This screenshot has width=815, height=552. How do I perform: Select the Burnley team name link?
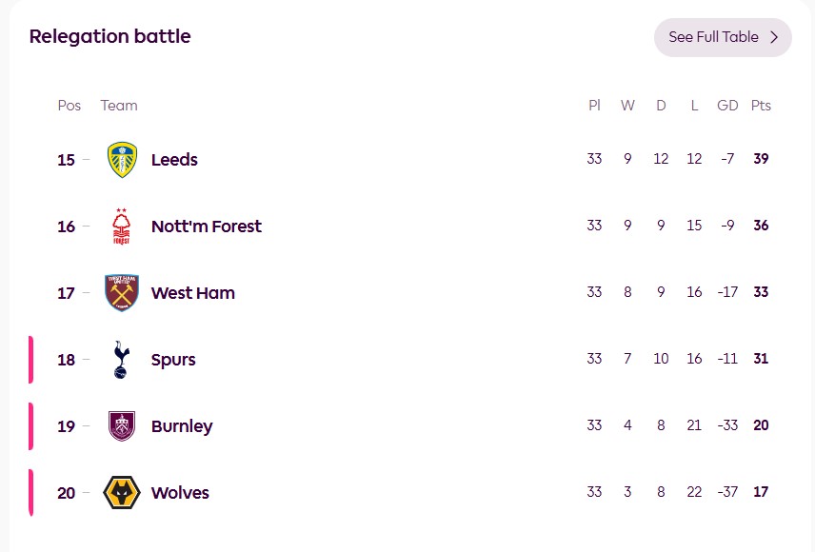pyautogui.click(x=182, y=426)
